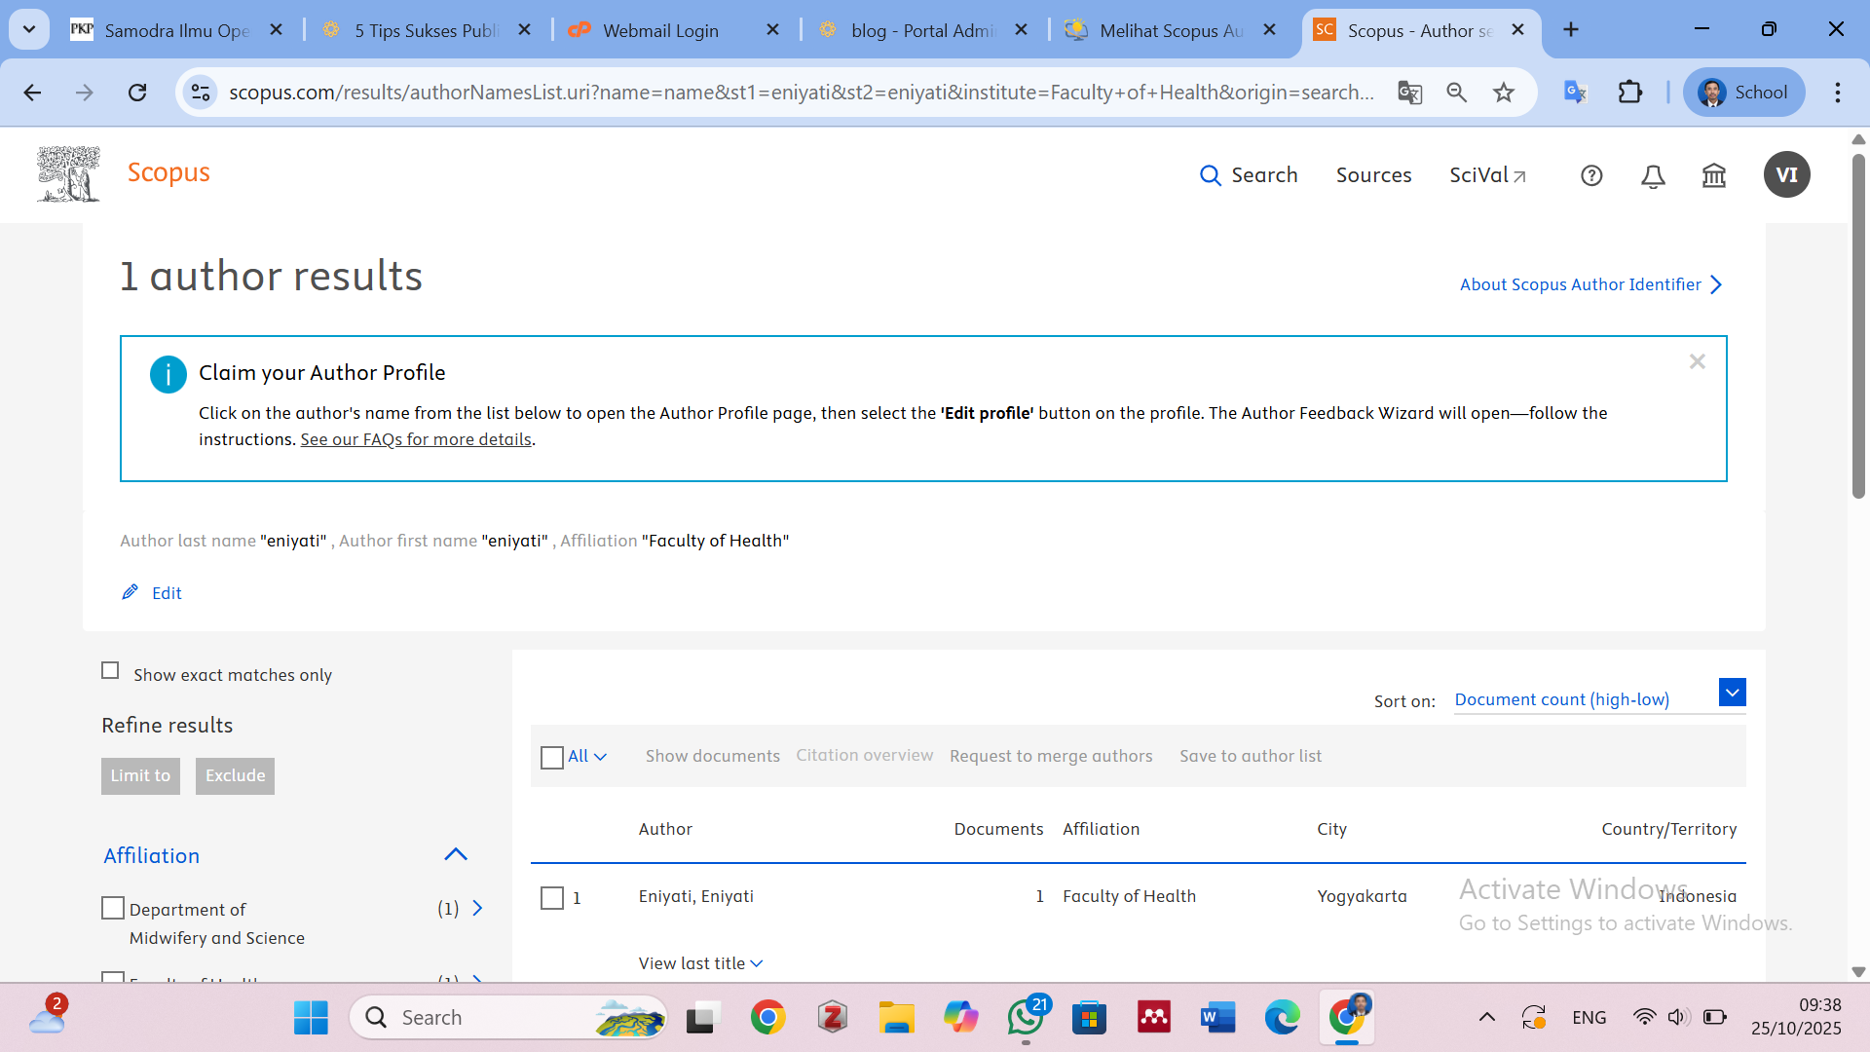Expand View last title for Eniyati
Viewport: 1870px width, 1052px height.
click(700, 962)
